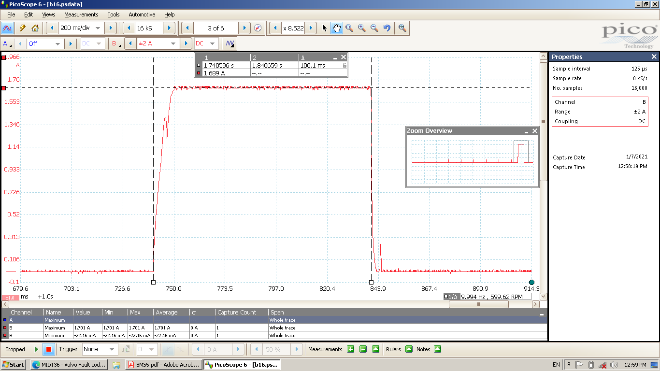
Task: Toggle the Notes green icon
Action: pyautogui.click(x=437, y=349)
